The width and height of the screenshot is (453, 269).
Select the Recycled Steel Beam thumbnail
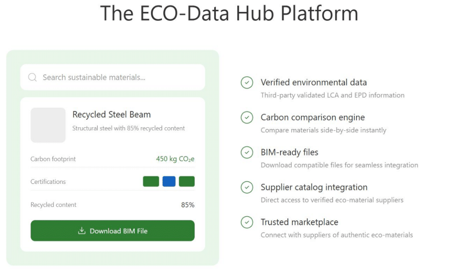click(48, 125)
